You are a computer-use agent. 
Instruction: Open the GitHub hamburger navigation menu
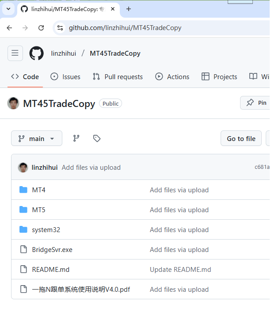(x=15, y=53)
